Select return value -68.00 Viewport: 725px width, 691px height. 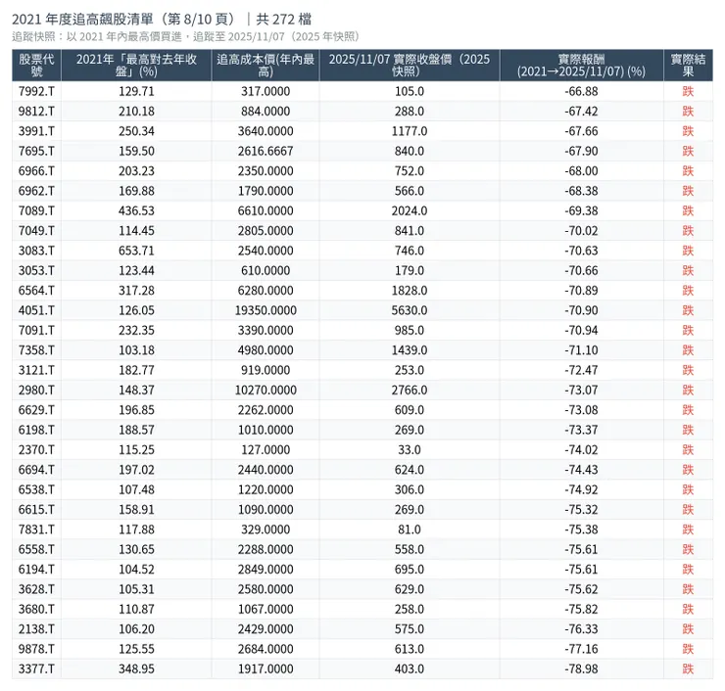(x=581, y=171)
